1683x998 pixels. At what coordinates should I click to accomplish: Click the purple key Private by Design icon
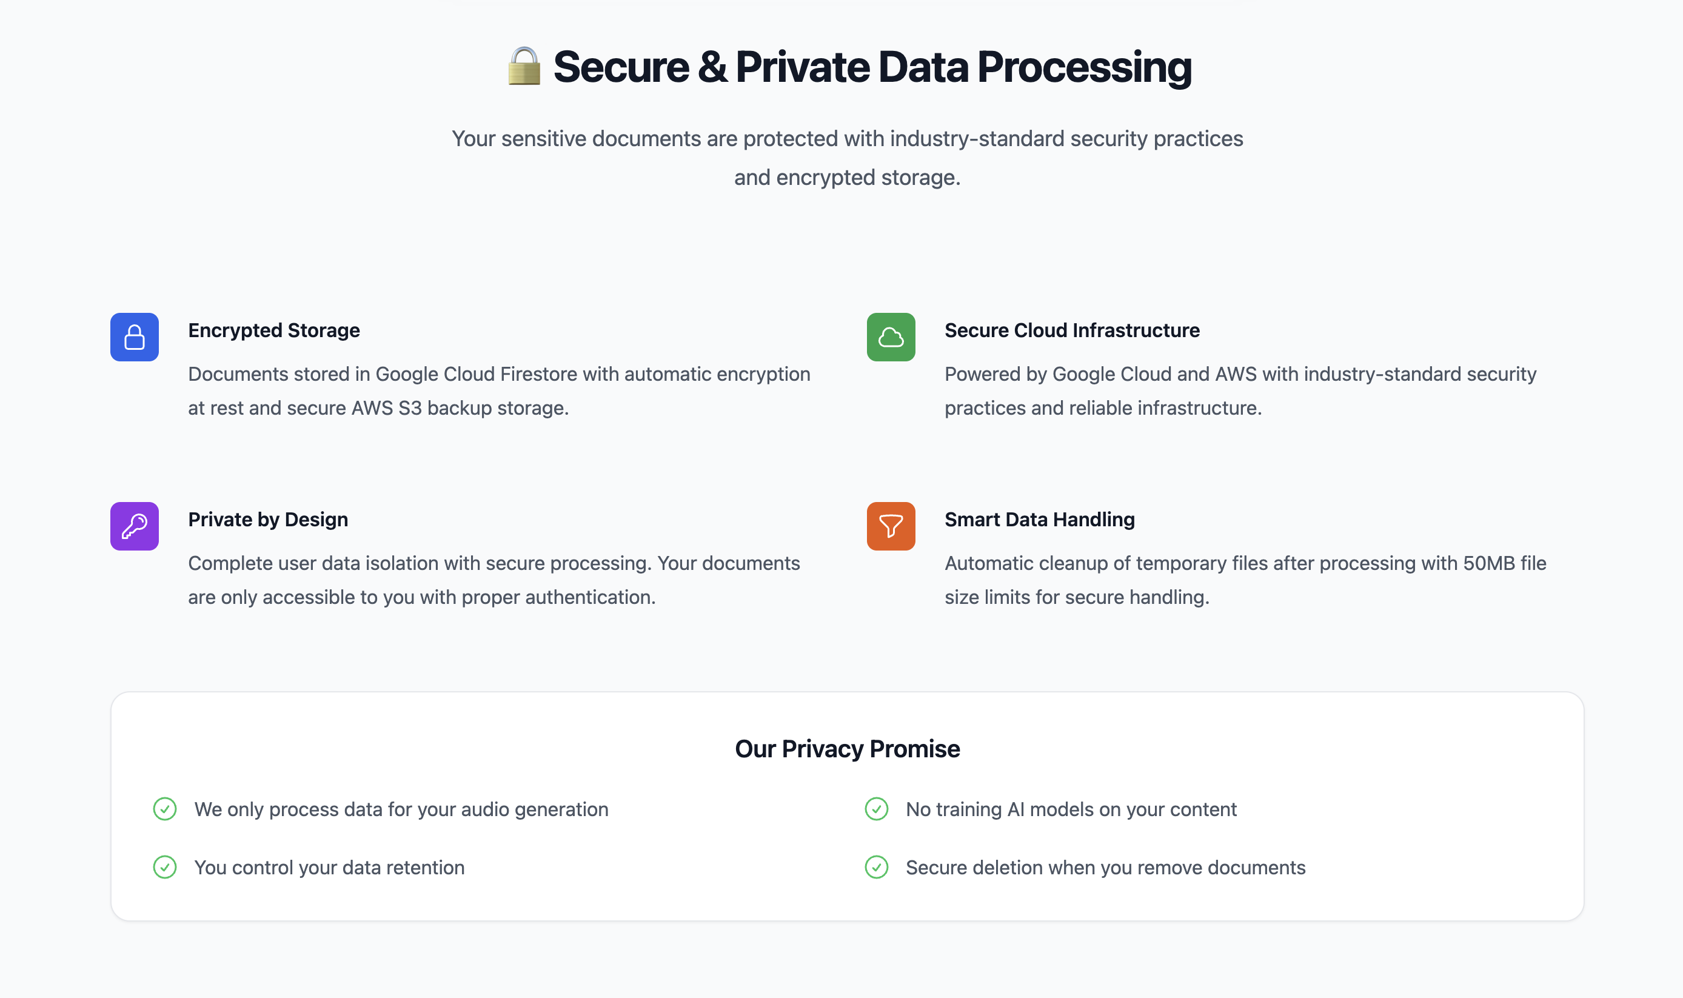point(135,526)
